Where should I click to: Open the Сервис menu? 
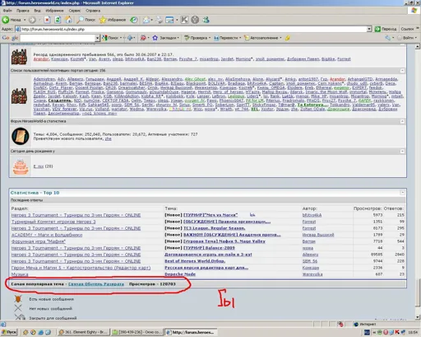tap(75, 11)
